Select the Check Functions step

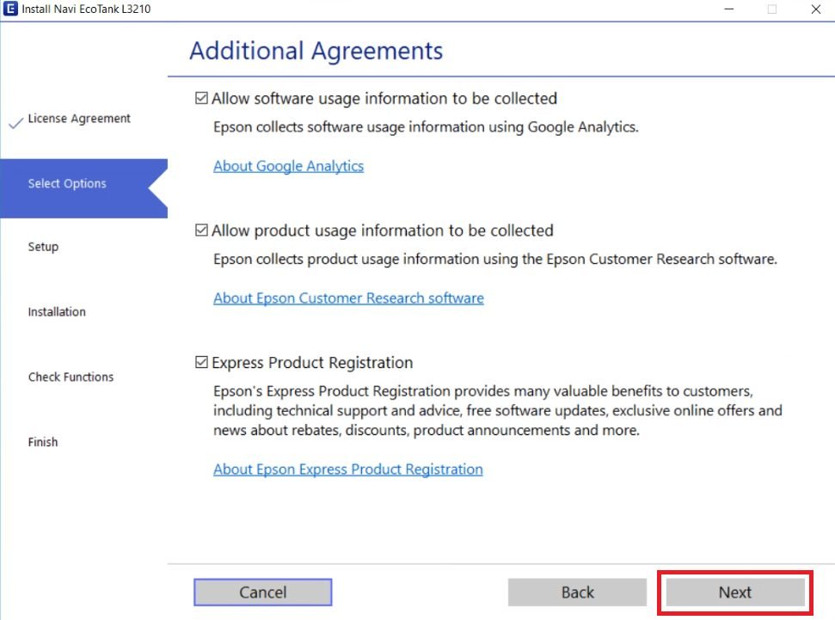pos(71,378)
